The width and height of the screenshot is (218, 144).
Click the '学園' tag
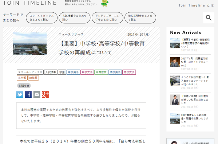tap(62, 72)
